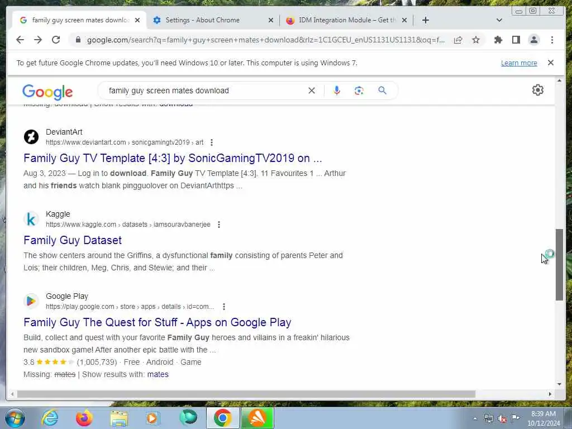Open Learn more about Chrome updates

click(519, 63)
